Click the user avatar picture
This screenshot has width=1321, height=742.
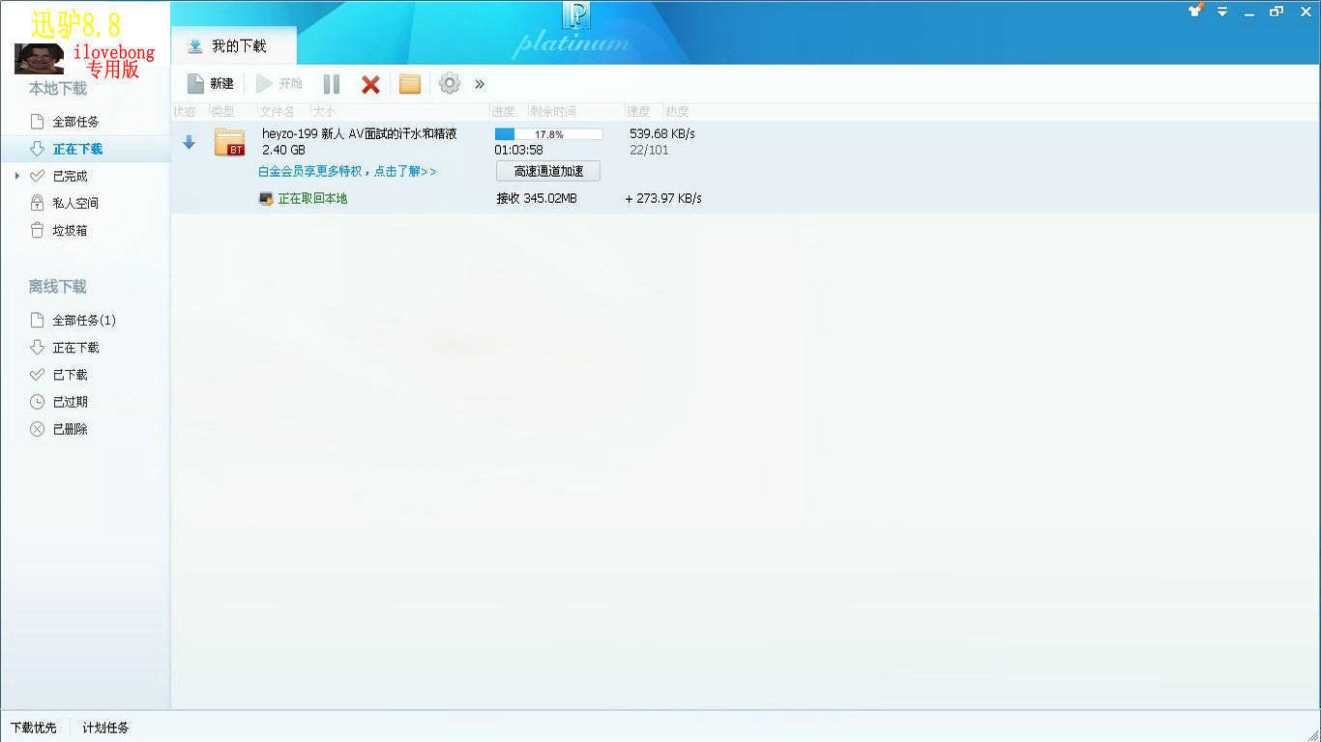click(x=39, y=59)
